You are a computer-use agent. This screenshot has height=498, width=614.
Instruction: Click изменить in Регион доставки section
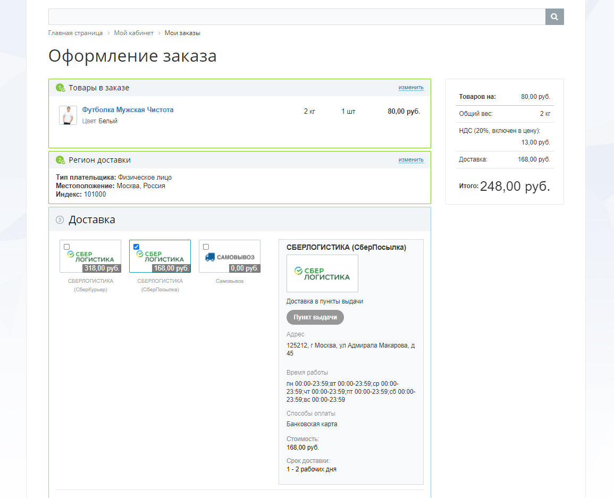point(411,160)
